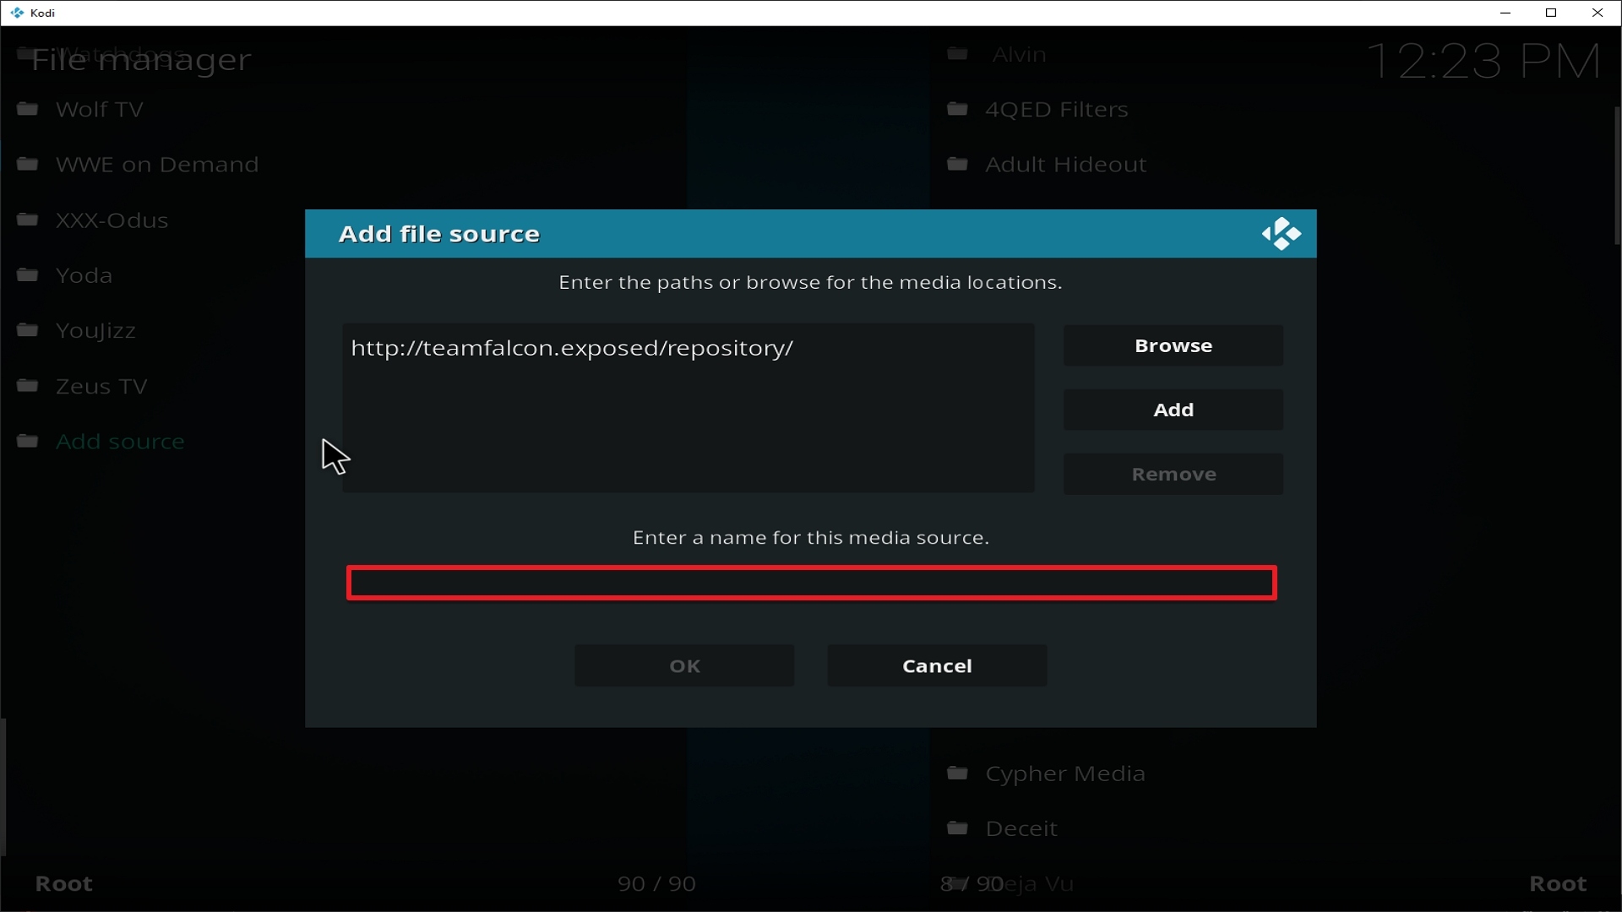
Task: Click the right pane vertical scrollbar
Action: tap(1617, 176)
